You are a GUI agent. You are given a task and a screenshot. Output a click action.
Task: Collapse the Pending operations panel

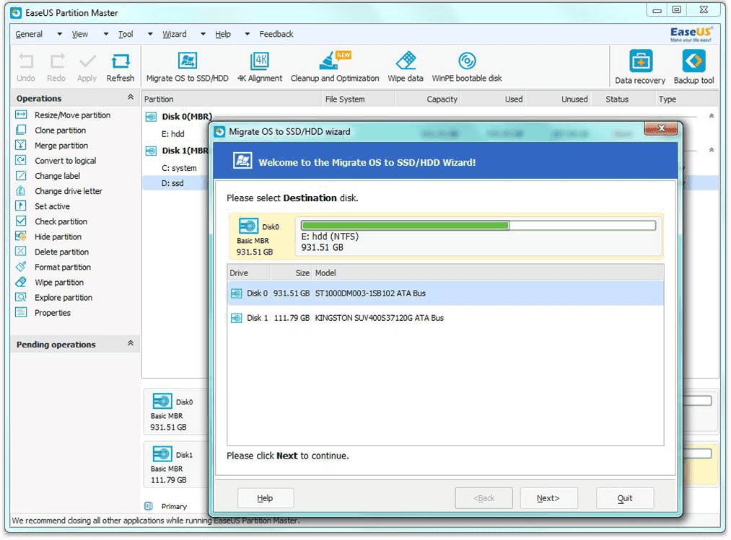point(131,343)
